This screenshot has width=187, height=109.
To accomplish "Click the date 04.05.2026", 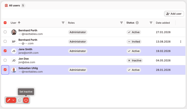I will [x=163, y=60].
